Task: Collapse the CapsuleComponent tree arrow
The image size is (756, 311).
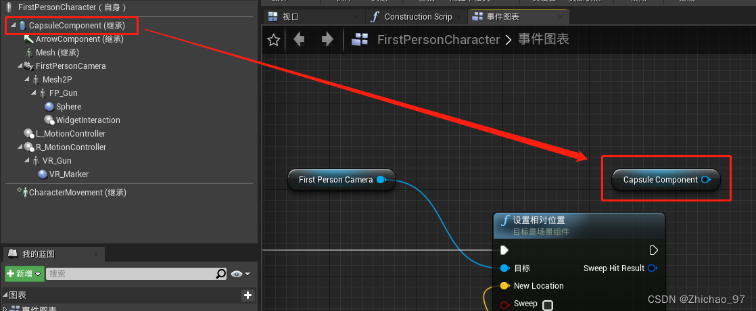Action: pos(13,25)
